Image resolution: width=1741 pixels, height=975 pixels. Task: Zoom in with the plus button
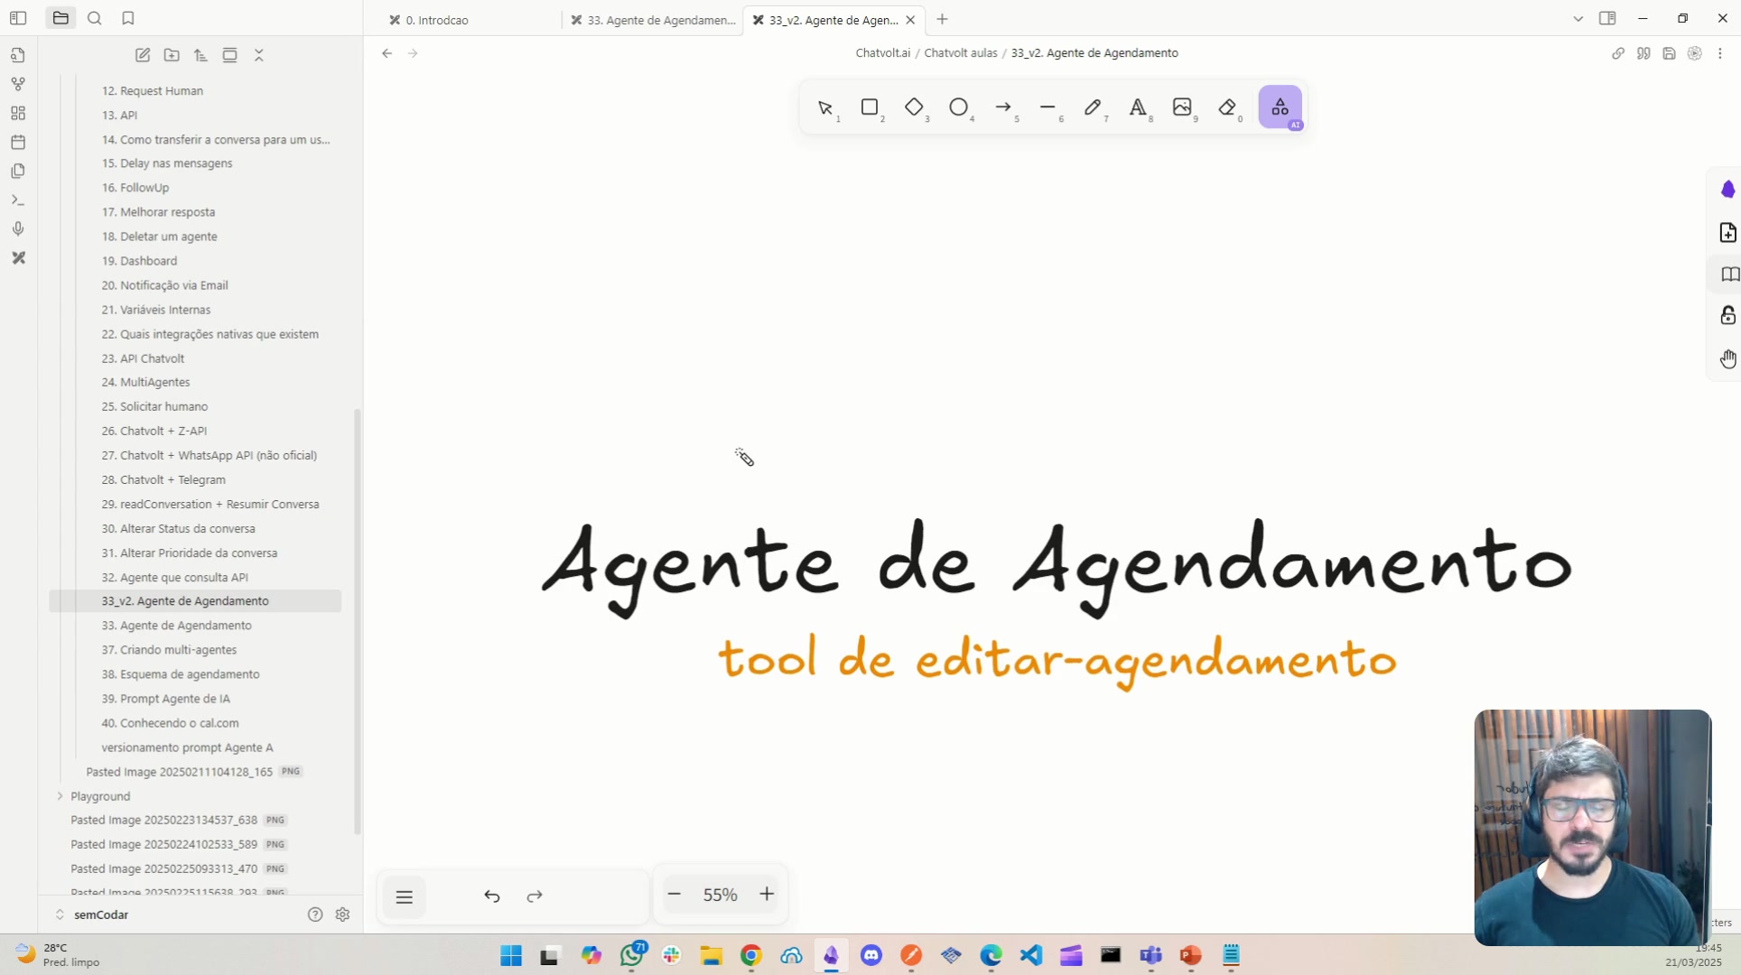767,894
